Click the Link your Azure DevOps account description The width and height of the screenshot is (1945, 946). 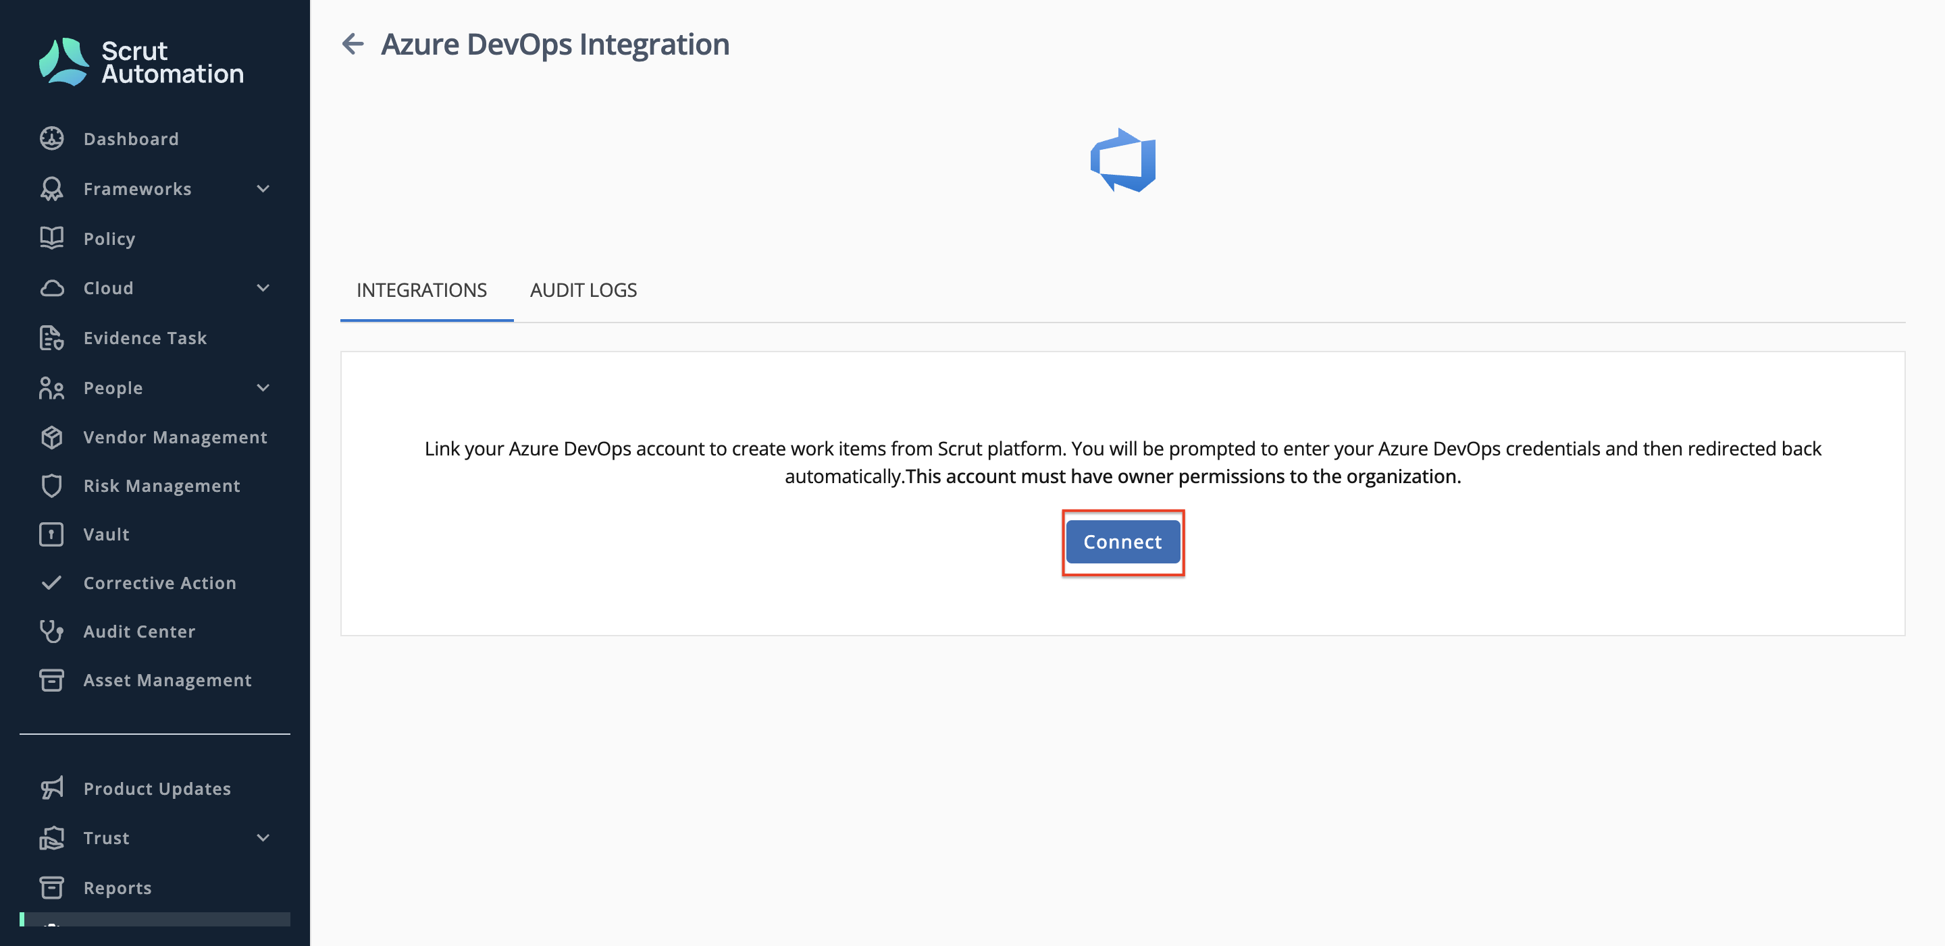tap(1122, 462)
